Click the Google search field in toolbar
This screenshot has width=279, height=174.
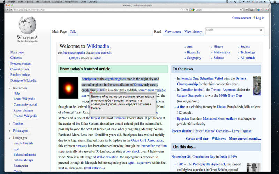[217, 10]
